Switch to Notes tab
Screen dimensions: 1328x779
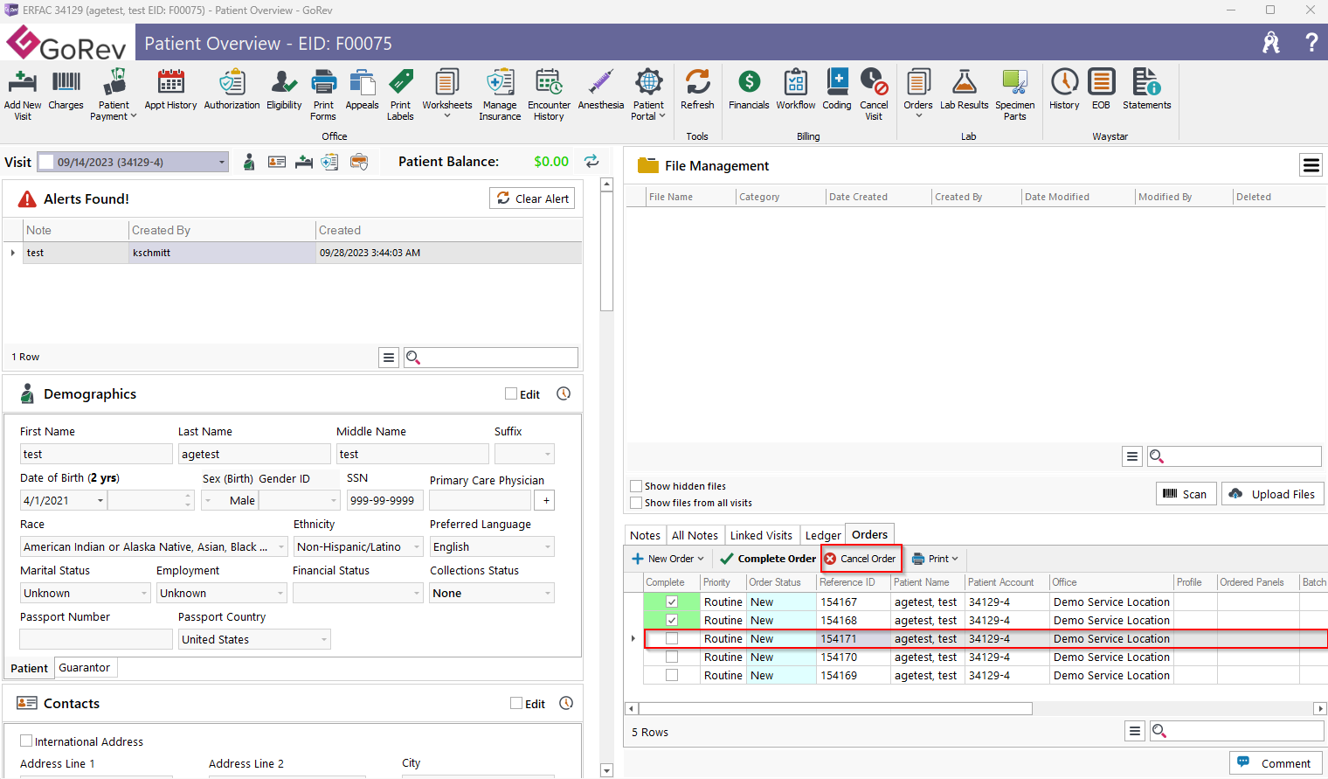click(645, 535)
